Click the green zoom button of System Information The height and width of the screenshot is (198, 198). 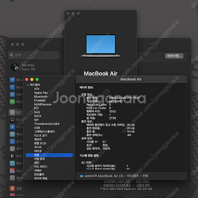(37, 79)
